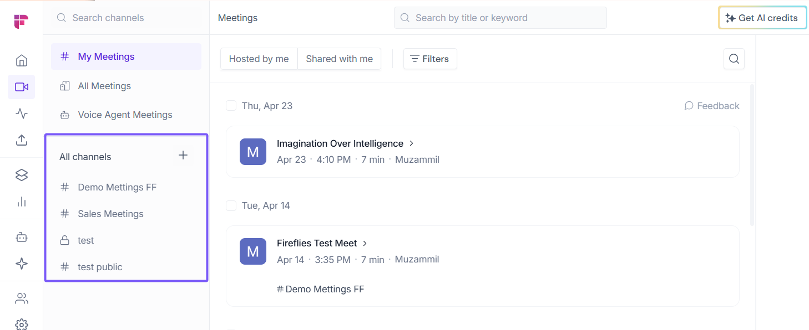This screenshot has height=330, width=809.
Task: Check the Thu, Apr 23 date checkbox
Action: pos(231,106)
